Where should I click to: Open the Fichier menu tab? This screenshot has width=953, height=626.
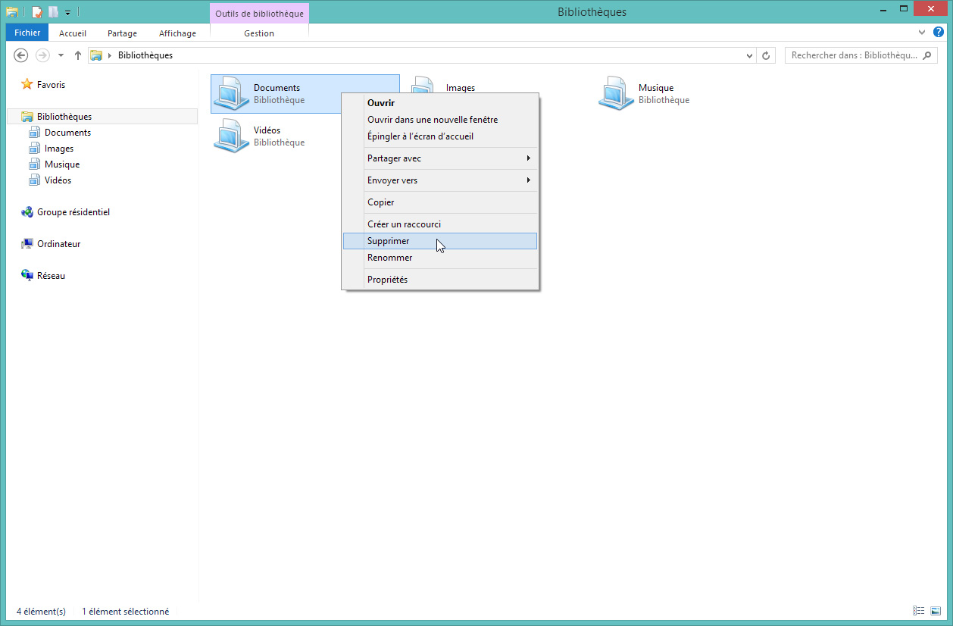(27, 33)
